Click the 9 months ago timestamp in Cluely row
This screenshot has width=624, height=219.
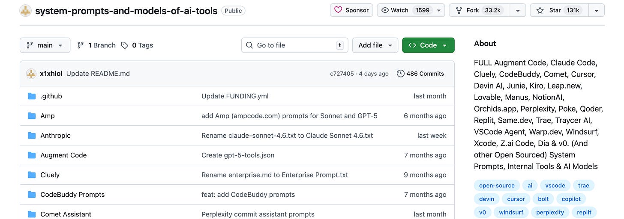tap(425, 175)
